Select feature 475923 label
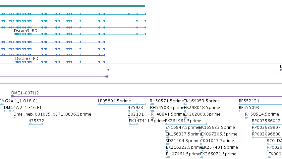The image size is (282, 159). tap(136, 108)
